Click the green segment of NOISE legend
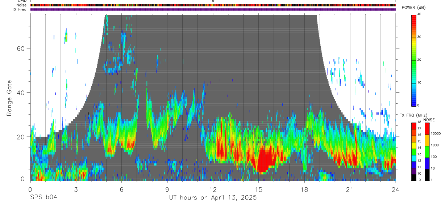Image resolution: width=445 pixels, height=205 pixels. pyautogui.click(x=427, y=152)
